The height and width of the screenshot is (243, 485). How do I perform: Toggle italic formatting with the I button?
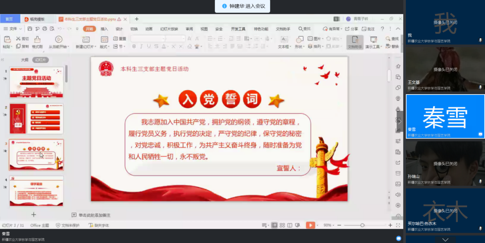[x=141, y=46]
